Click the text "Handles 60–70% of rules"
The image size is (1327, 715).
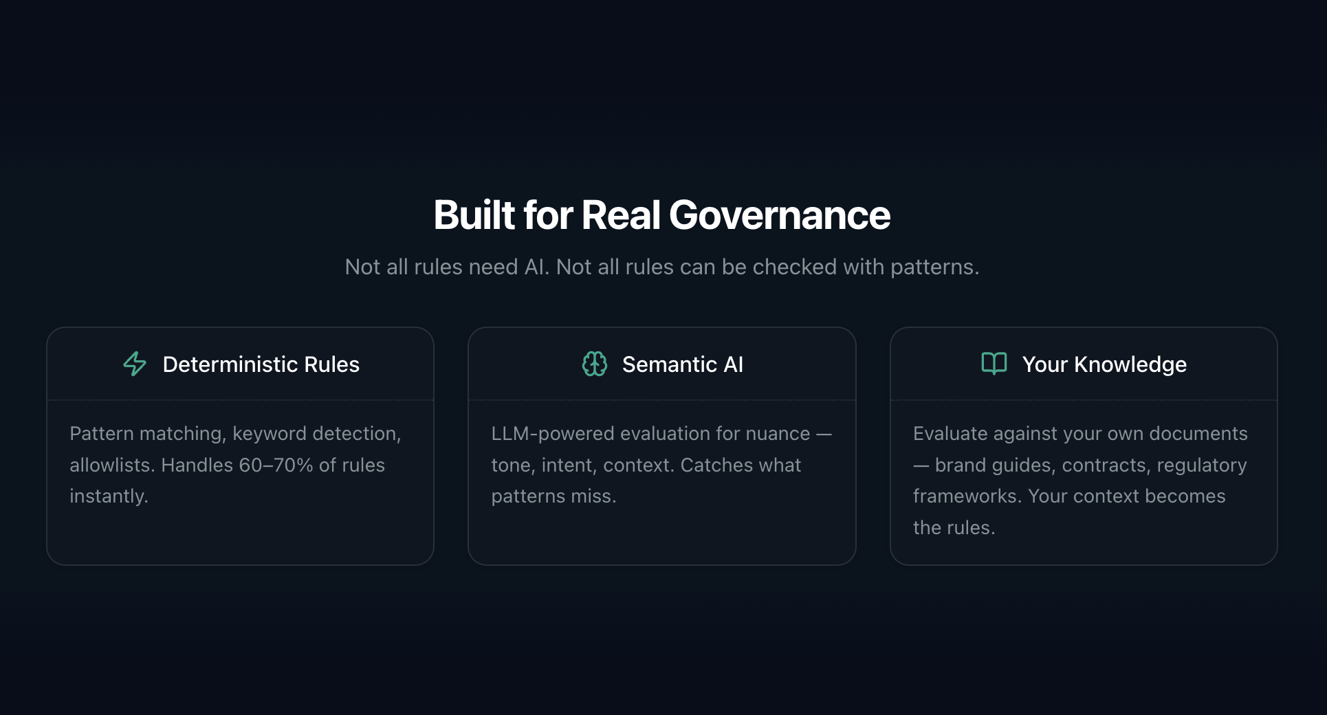coord(273,465)
